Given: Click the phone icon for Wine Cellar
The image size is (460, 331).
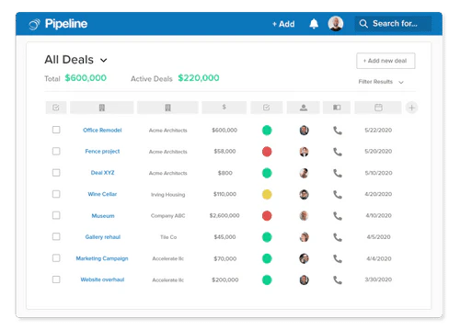Looking at the screenshot, I should [x=338, y=194].
